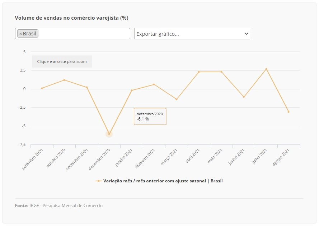The height and width of the screenshot is (226, 319).
Task: Click the Brasil tag in the selector
Action: pyautogui.click(x=28, y=34)
